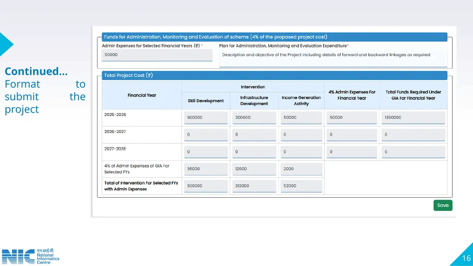The width and height of the screenshot is (473, 266).
Task: Select 2027-2028 4% Admin Expenses field
Action: (352, 152)
